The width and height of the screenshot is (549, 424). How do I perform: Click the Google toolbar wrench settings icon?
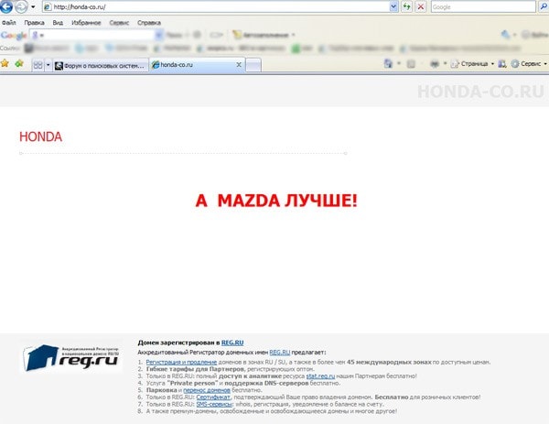click(505, 34)
